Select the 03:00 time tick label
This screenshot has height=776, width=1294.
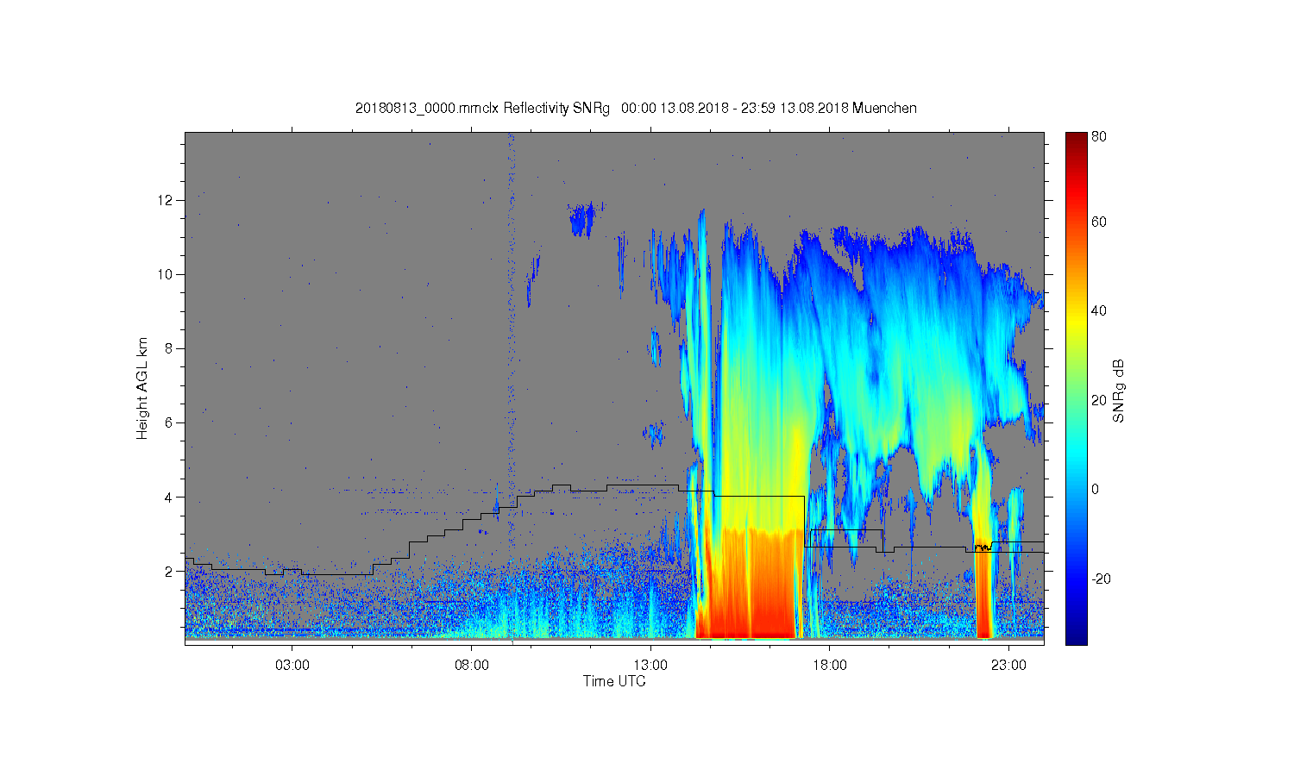tap(292, 665)
